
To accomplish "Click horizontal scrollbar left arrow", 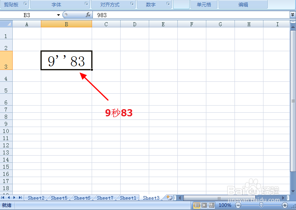I will point(180,198).
